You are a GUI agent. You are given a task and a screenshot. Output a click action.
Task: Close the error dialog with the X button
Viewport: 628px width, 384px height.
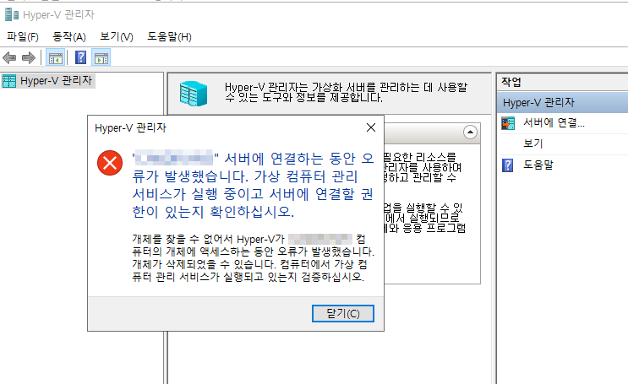(371, 127)
